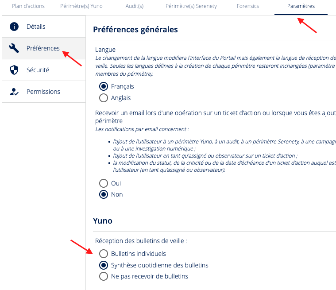The width and height of the screenshot is (336, 290).
Task: Open the Détails sidebar section
Action: click(x=36, y=27)
